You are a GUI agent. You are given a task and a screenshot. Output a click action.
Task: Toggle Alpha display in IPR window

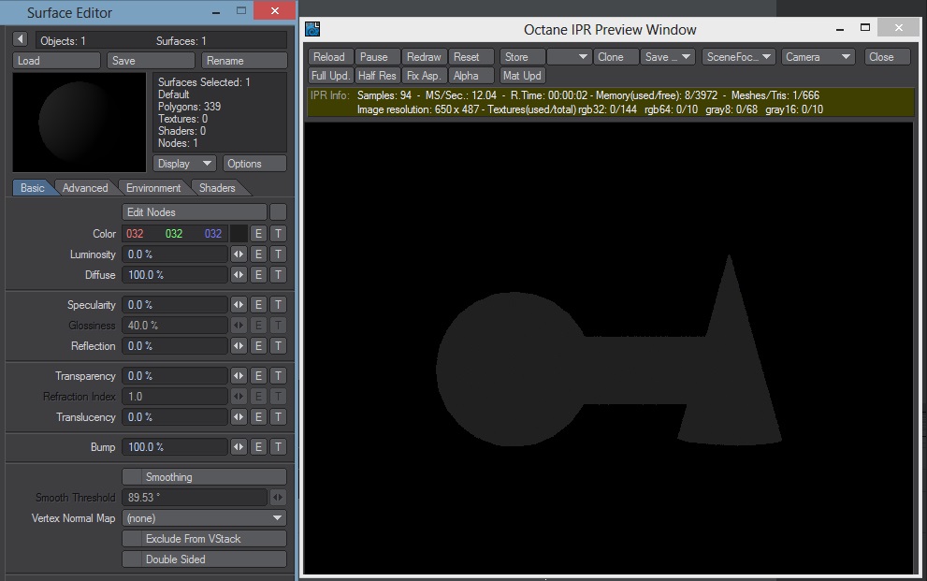tap(471, 76)
